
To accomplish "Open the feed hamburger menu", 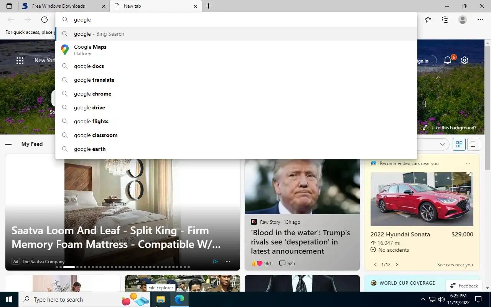I will (8, 144).
